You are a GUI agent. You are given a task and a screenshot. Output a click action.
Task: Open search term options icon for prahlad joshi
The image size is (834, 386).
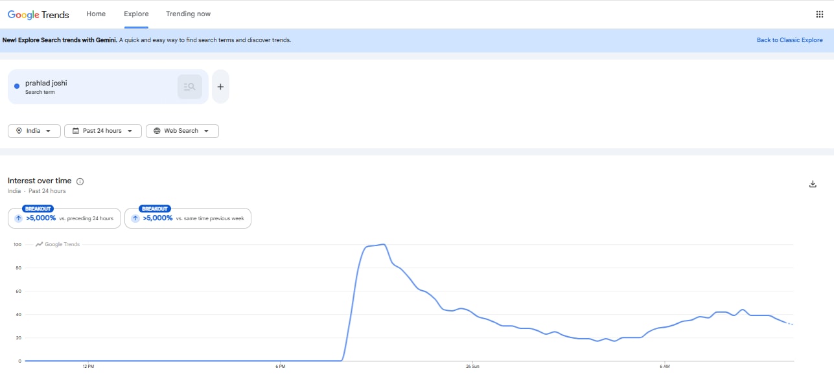coord(190,87)
